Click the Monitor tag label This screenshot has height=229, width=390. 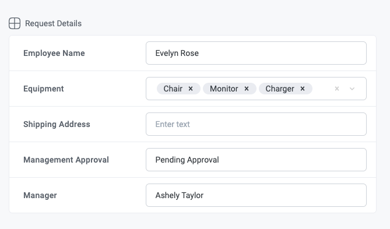point(224,89)
